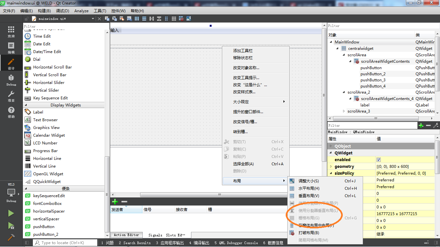Screen dimensions: 440x247
Task: Click the green Run button
Action: [x=11, y=214]
